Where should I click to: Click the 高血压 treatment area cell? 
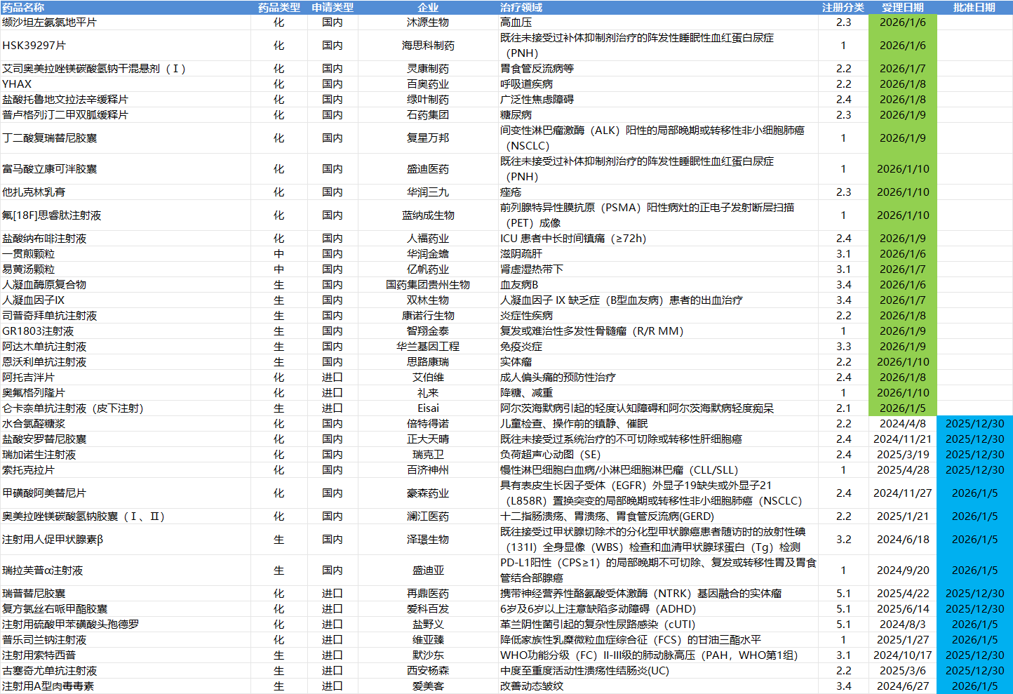tap(516, 22)
